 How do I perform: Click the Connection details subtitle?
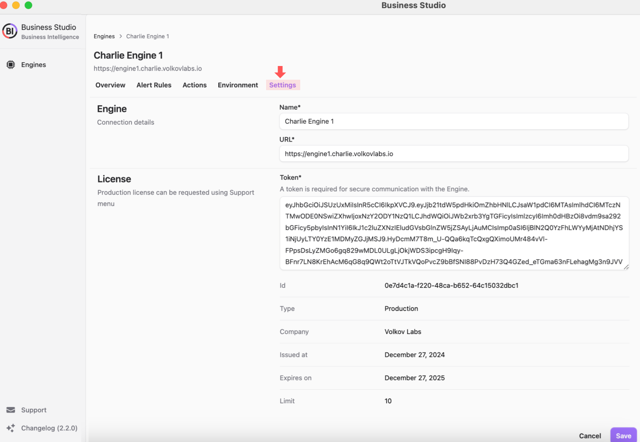[x=126, y=122]
